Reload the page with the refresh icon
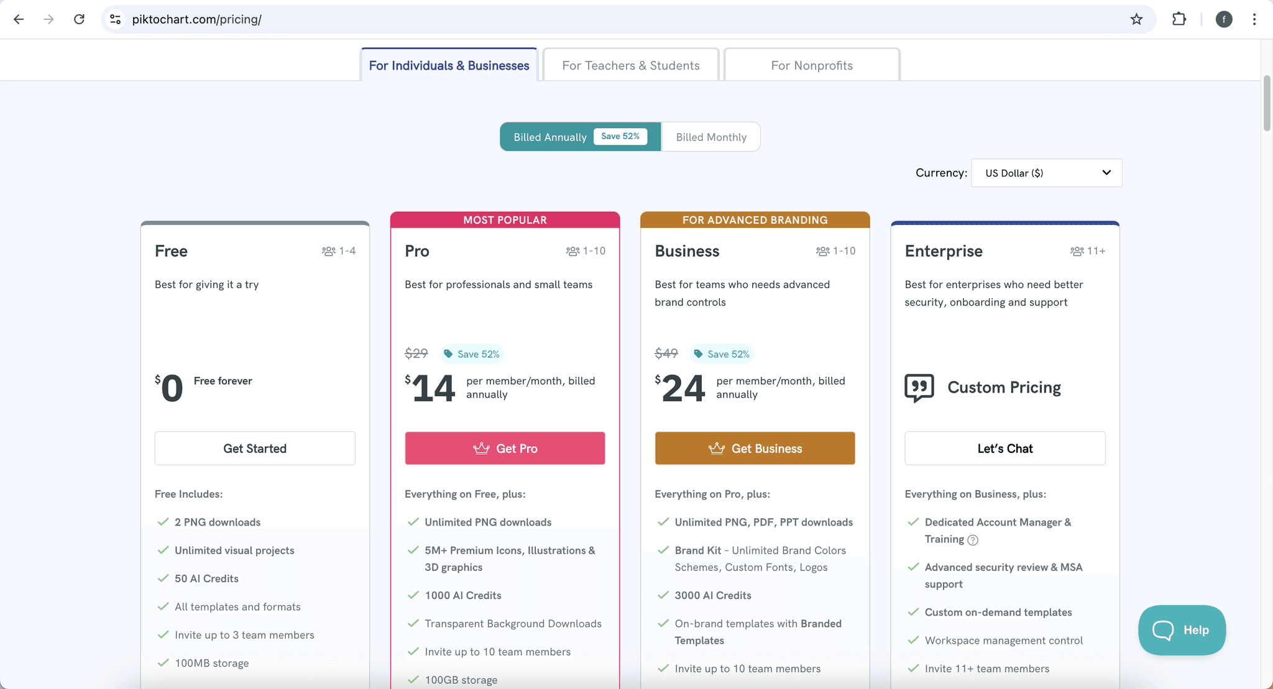The height and width of the screenshot is (689, 1273). coord(79,19)
